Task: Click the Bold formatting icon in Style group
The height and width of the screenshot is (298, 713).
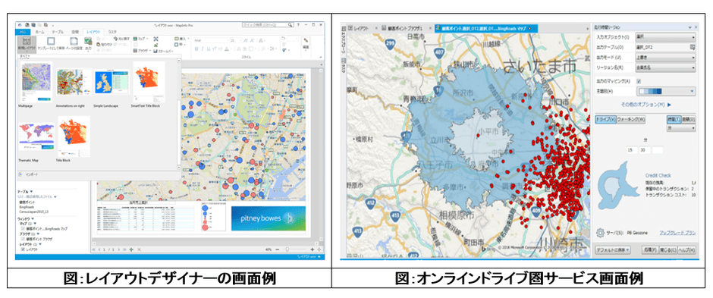Action: tap(196, 49)
